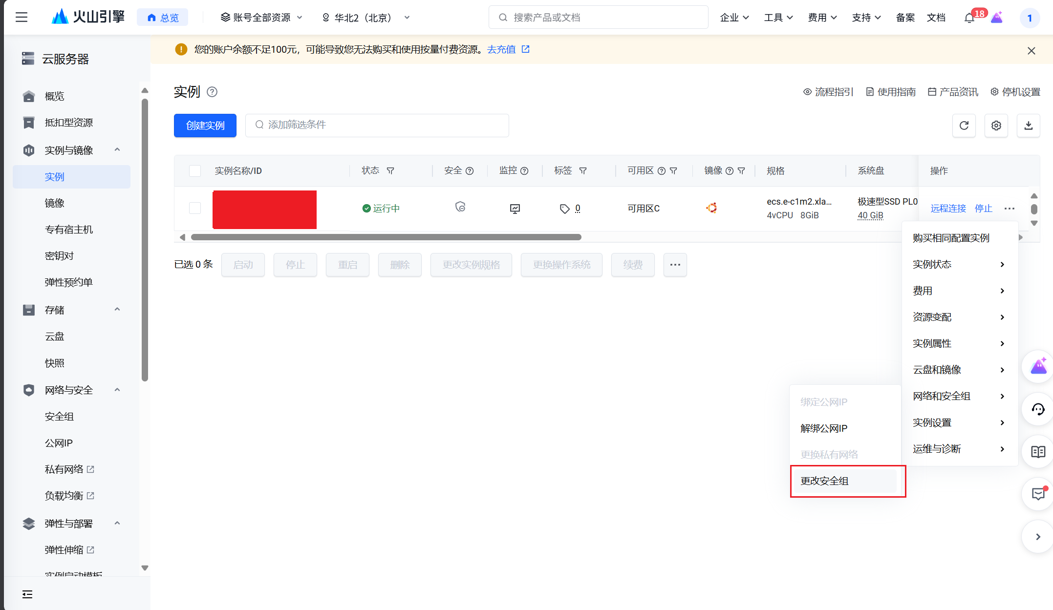Open 网络和安全组 submenu entry

959,396
